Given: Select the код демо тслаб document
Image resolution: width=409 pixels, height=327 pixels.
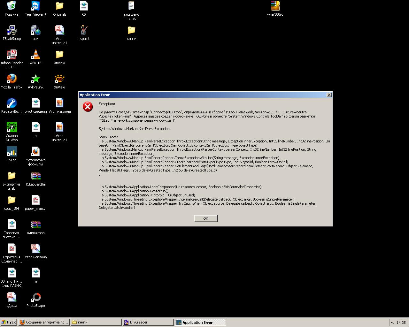Looking at the screenshot, I should point(131,11).
